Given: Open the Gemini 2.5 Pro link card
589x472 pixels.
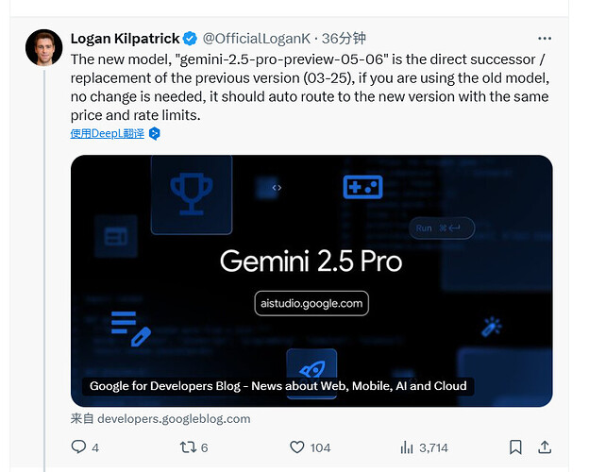Looking at the screenshot, I should click(x=311, y=280).
